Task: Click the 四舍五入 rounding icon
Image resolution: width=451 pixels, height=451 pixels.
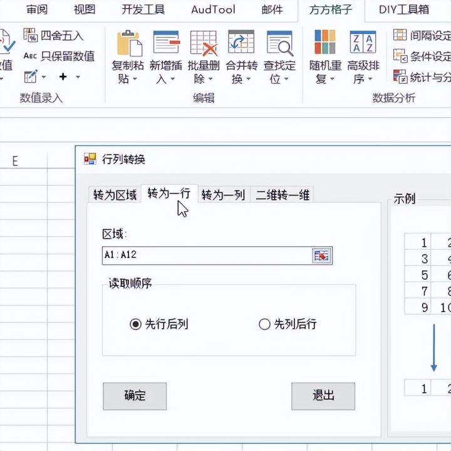Action: tap(31, 35)
